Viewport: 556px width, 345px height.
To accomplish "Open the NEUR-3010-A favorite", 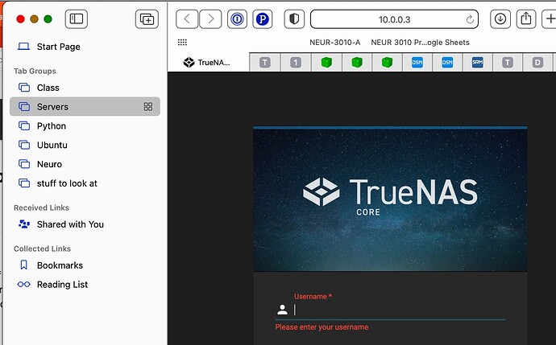I will click(x=334, y=43).
